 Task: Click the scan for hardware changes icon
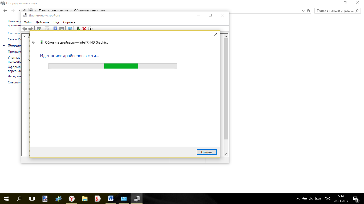coord(70,29)
